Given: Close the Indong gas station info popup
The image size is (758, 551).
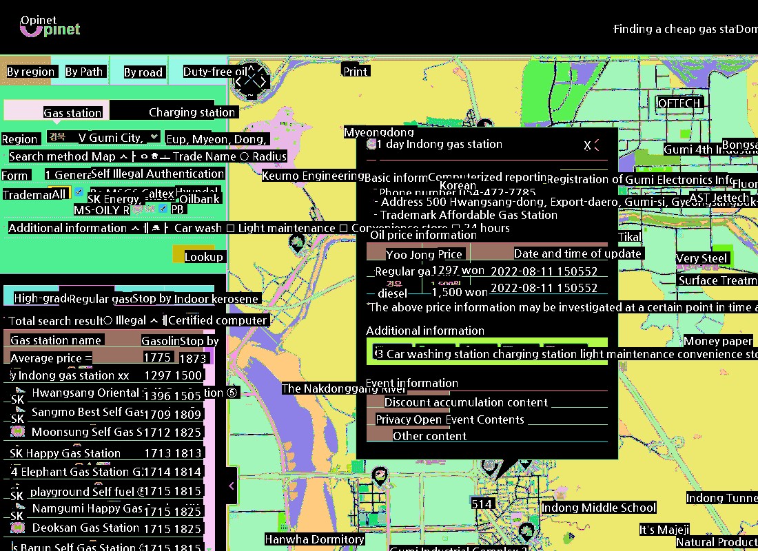Looking at the screenshot, I should click(x=588, y=145).
